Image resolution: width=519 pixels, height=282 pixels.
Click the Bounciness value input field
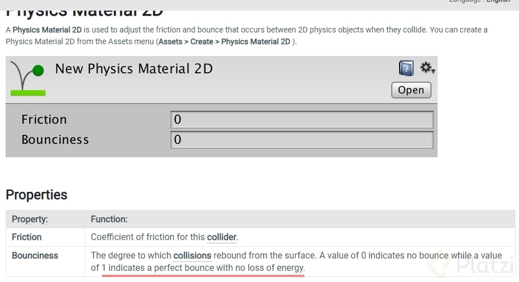[302, 140]
